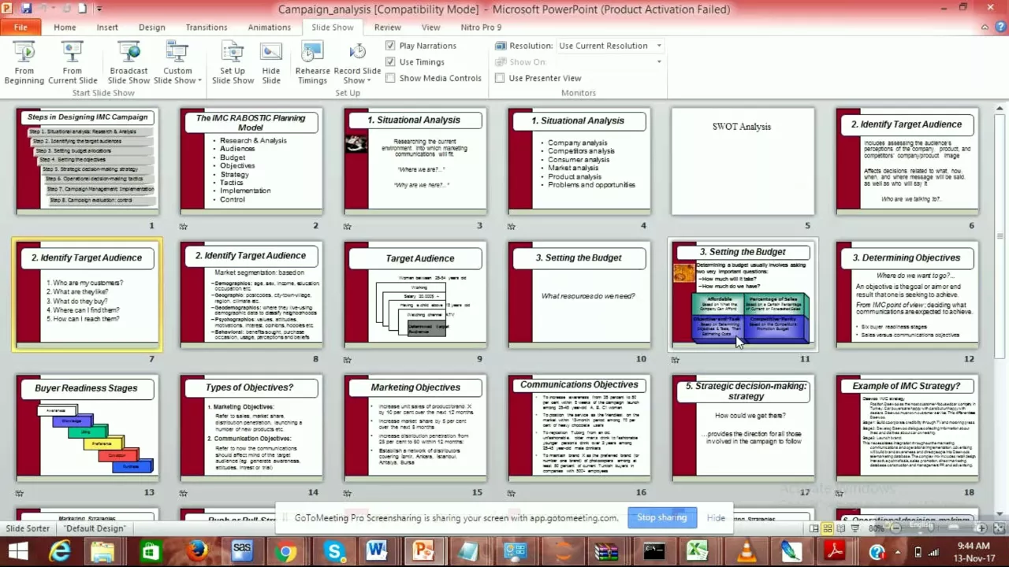The image size is (1009, 567).
Task: Switch to Normal view icon in status bar
Action: [814, 528]
